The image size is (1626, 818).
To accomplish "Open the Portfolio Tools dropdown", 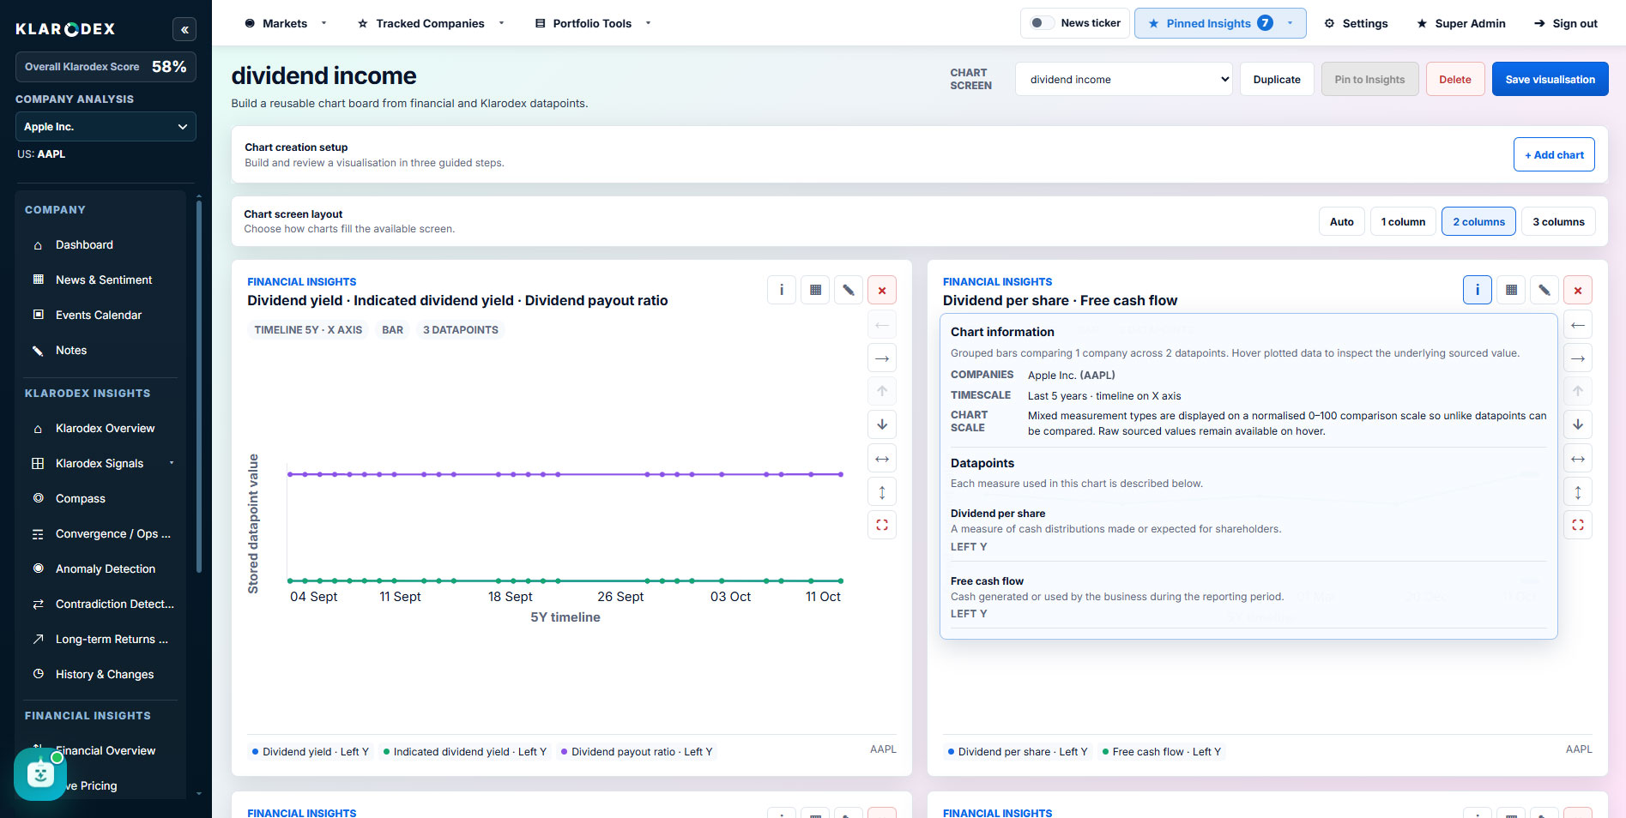I will click(x=592, y=23).
